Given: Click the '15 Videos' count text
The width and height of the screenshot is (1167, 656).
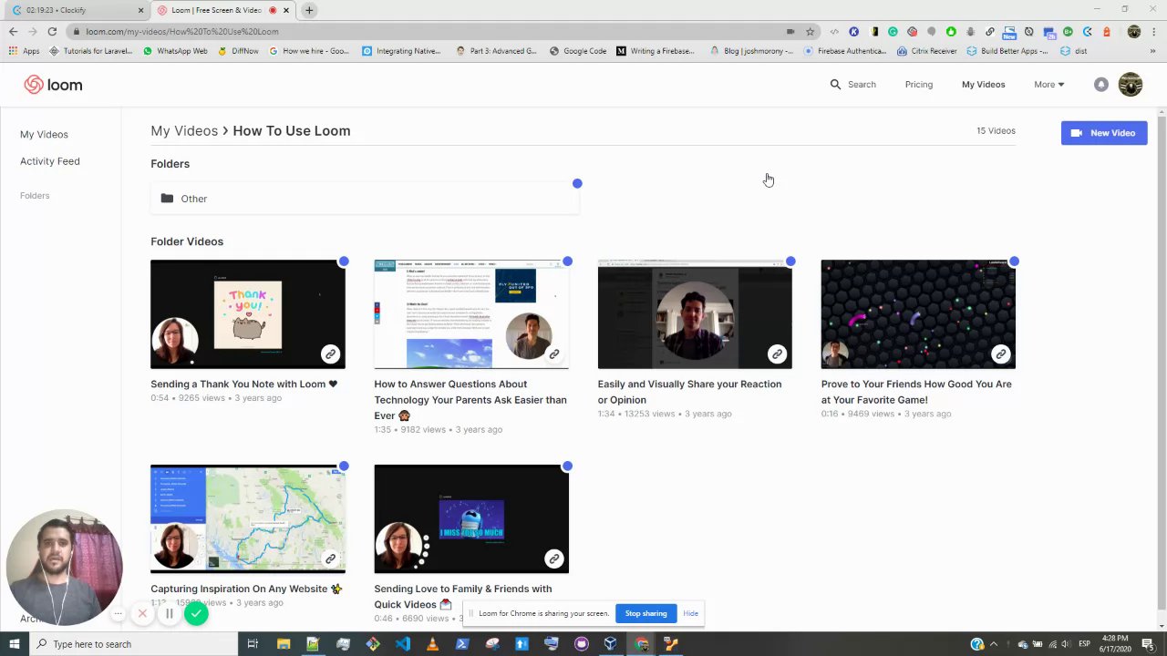Looking at the screenshot, I should (x=996, y=131).
